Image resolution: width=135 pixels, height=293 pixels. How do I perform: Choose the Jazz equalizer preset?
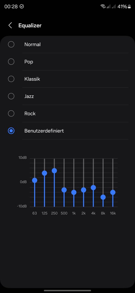(x=11, y=96)
